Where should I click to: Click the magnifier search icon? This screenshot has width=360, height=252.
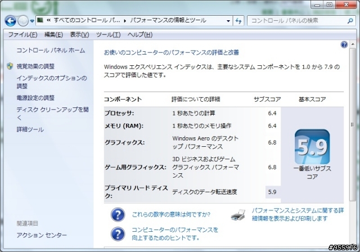[x=350, y=21]
